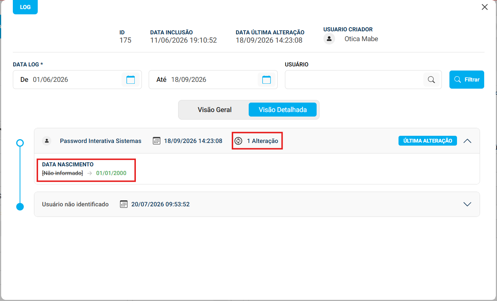Click the change-count icon next to 1 Alteração

(238, 141)
